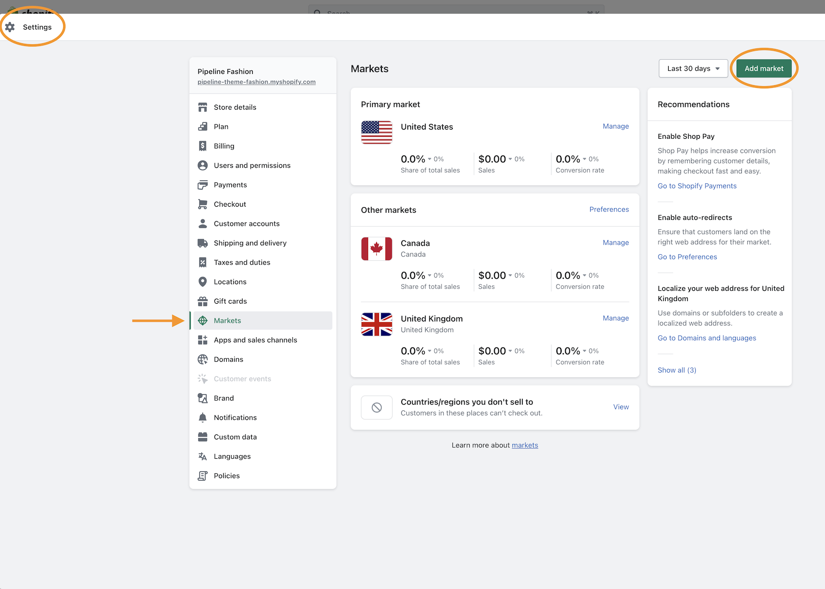Click the Notifications bell icon
The height and width of the screenshot is (589, 825).
(x=203, y=418)
